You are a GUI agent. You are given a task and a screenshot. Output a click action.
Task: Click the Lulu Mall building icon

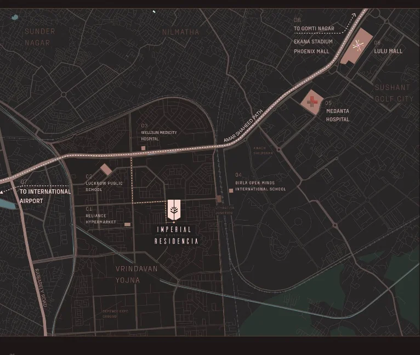point(356,48)
